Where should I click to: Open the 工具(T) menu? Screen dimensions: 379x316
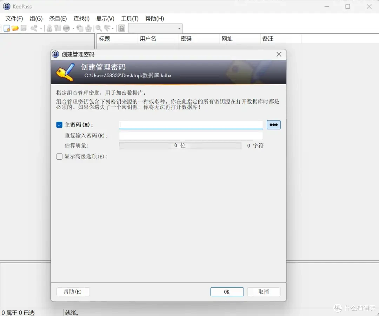coord(130,19)
